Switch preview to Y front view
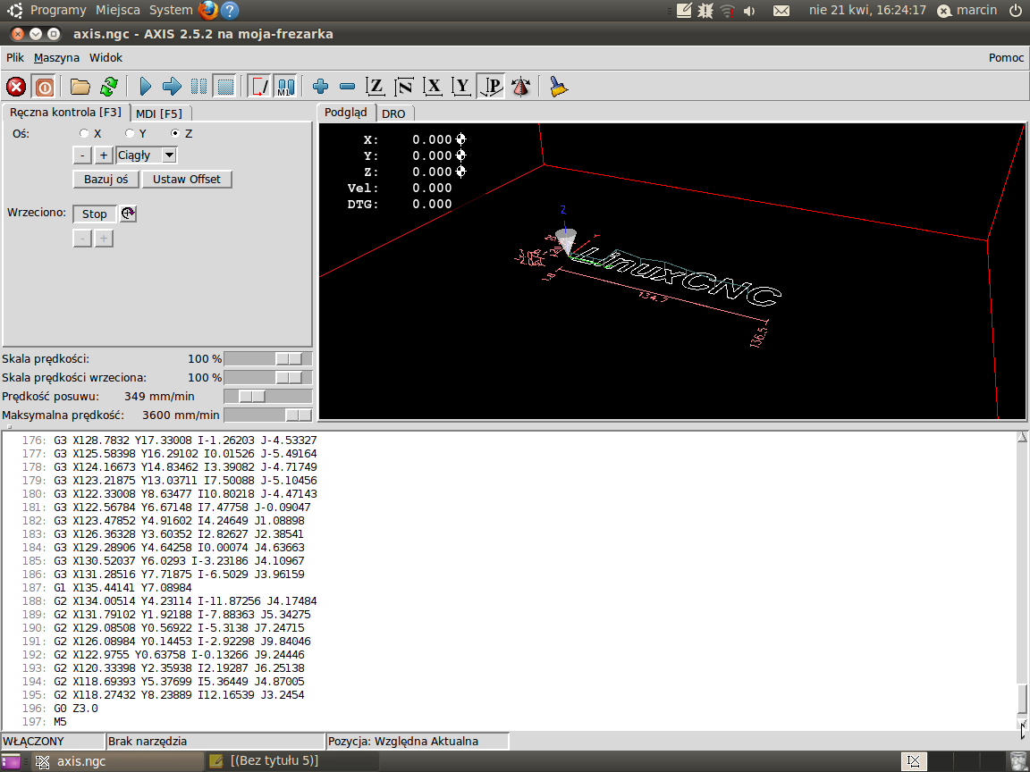Viewport: 1030px width, 772px height. pos(461,87)
